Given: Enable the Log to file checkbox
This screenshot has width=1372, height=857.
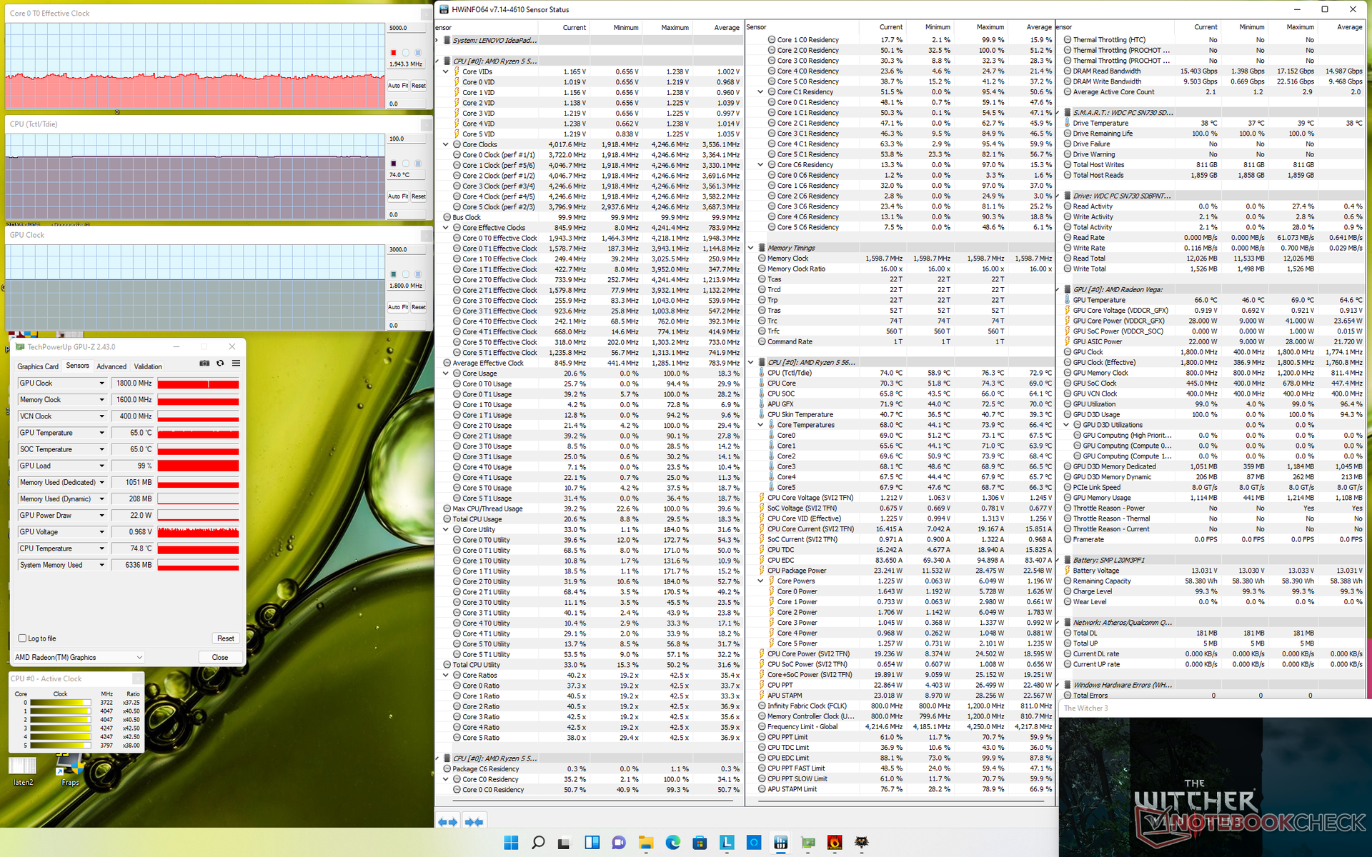Looking at the screenshot, I should point(23,638).
